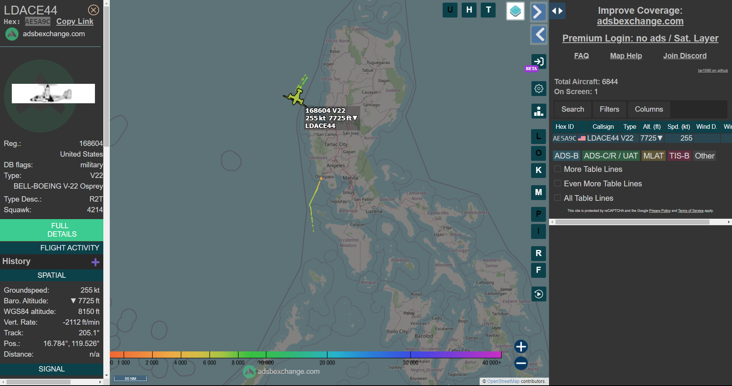Click the Copy Link link
This screenshot has height=386, width=732.
[x=75, y=21]
